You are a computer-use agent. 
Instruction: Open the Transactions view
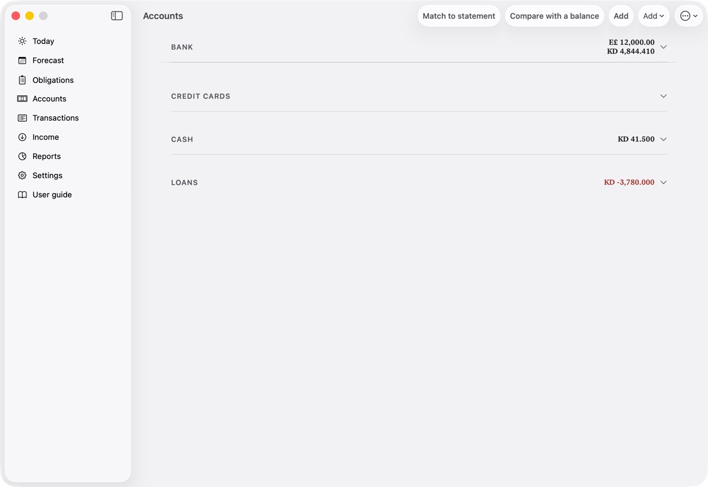(x=56, y=118)
